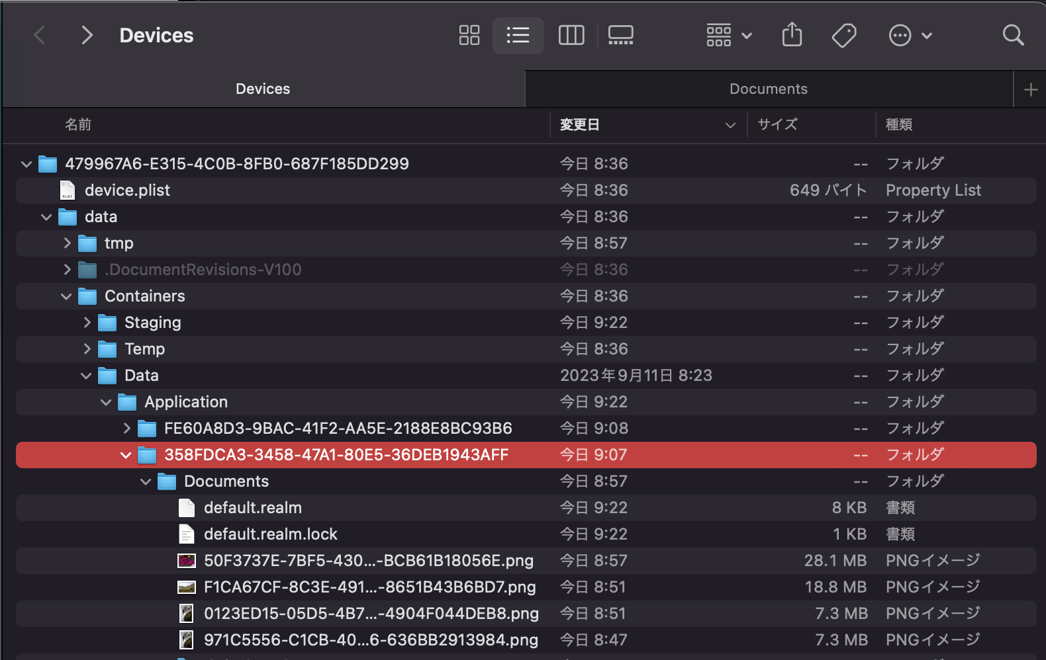The image size is (1046, 660).
Task: Collapse the Data folder under Containers
Action: click(x=86, y=376)
